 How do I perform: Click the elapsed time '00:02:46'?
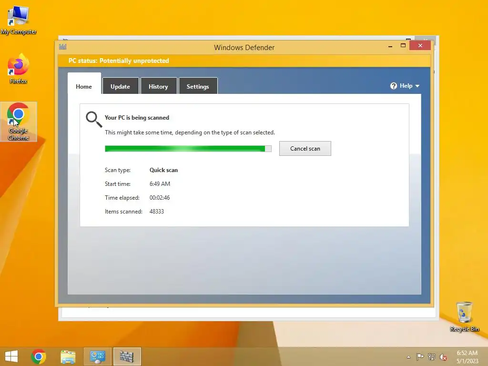(x=160, y=198)
